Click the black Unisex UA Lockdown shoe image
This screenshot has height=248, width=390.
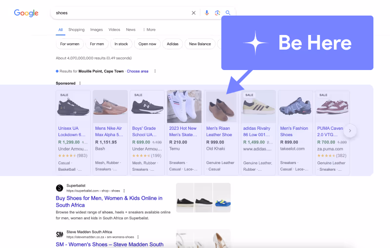pos(73,107)
